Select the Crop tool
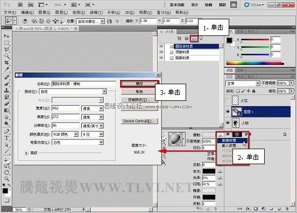Viewport: 297px width, 213px height. 6,62
